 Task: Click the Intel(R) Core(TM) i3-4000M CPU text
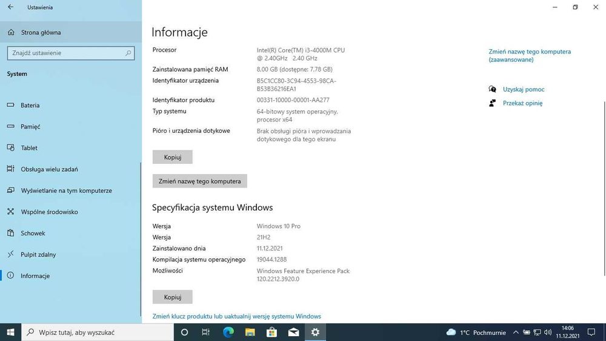point(301,50)
